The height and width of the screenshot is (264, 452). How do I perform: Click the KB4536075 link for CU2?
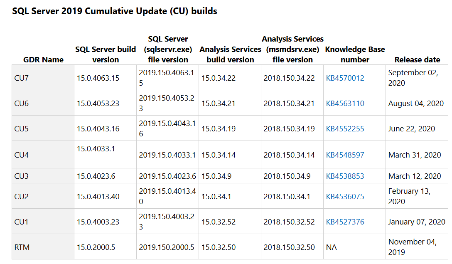345,197
